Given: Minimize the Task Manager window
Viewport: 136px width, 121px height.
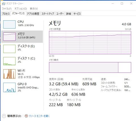Looking at the screenshot, I should tap(113, 4).
